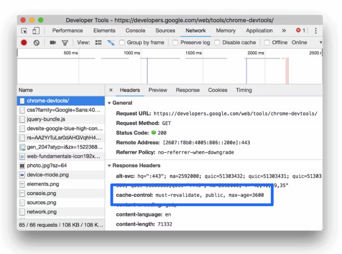
Task: Open the error counter badge
Action: tap(301, 31)
